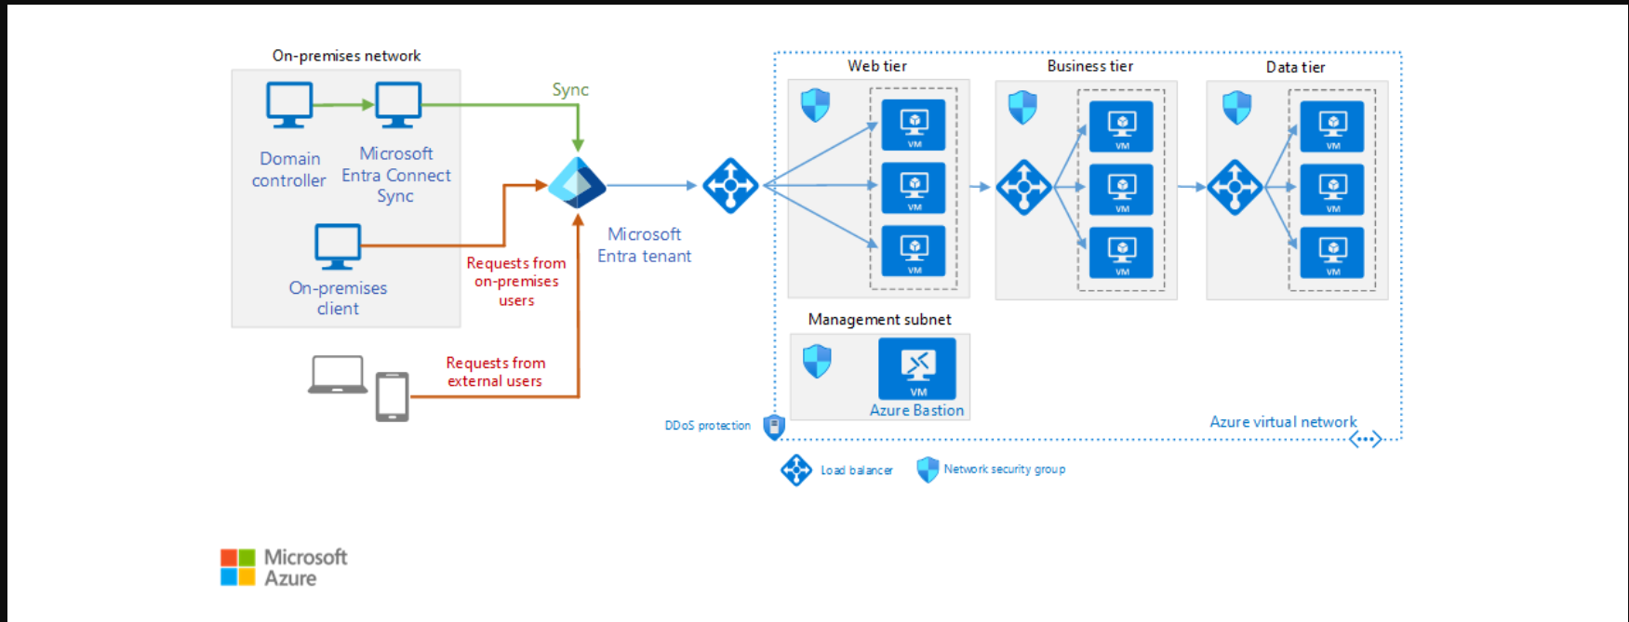Click the "Web tier" heading

tap(877, 66)
